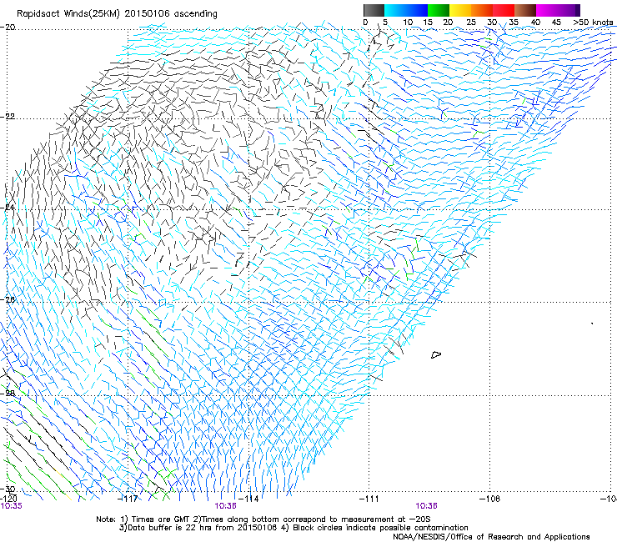Click the NOAA/NESDIS Office of Research credit

pos(491,537)
